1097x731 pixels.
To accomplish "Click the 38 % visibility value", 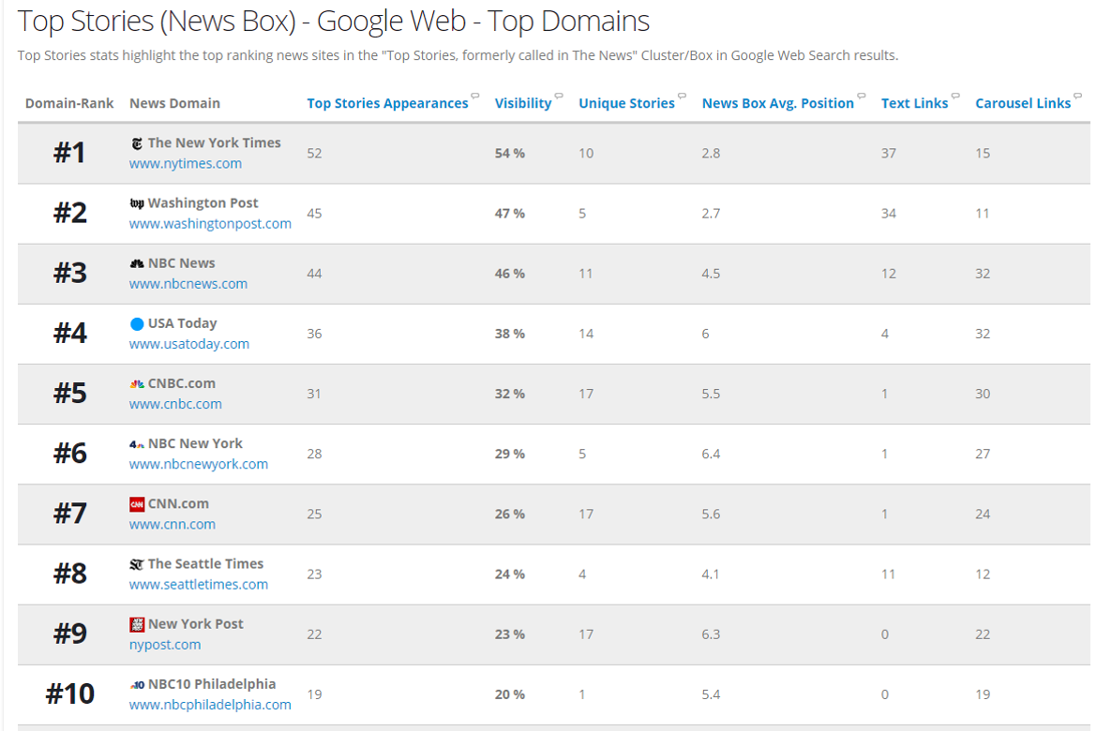I will coord(510,334).
